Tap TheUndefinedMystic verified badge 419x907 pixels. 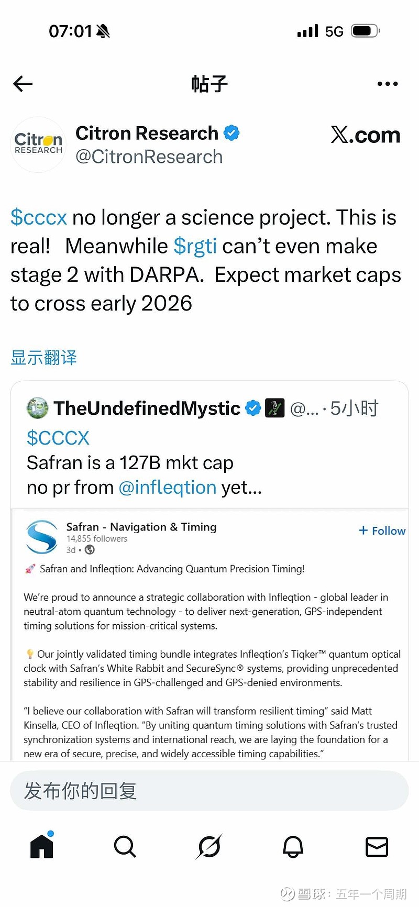[253, 408]
